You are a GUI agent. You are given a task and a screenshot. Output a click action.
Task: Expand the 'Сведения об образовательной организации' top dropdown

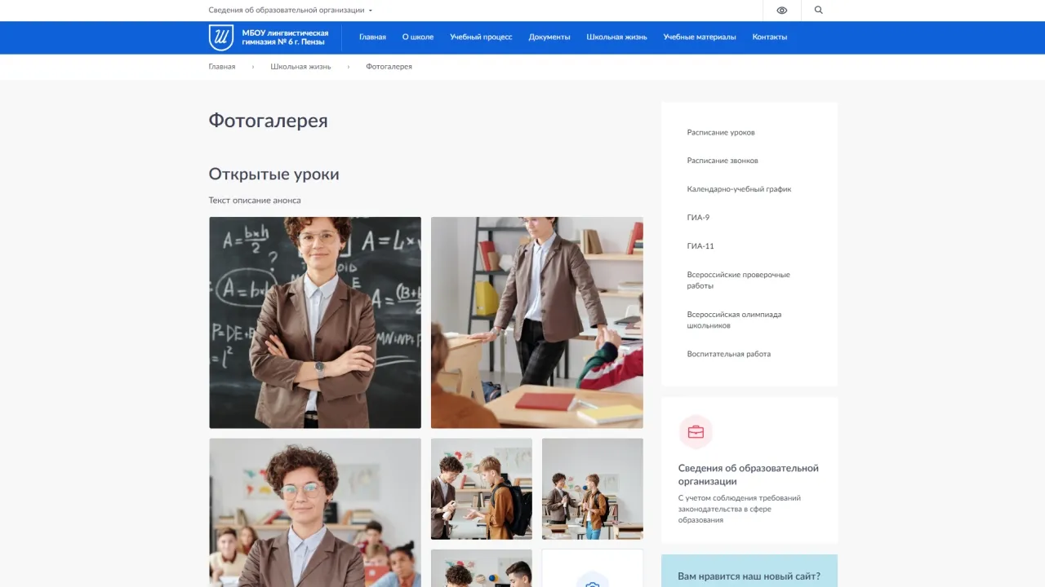tap(291, 11)
